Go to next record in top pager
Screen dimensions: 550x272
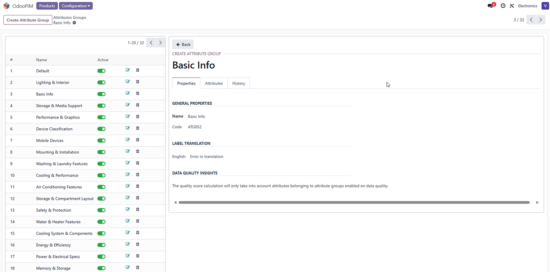(x=541, y=20)
